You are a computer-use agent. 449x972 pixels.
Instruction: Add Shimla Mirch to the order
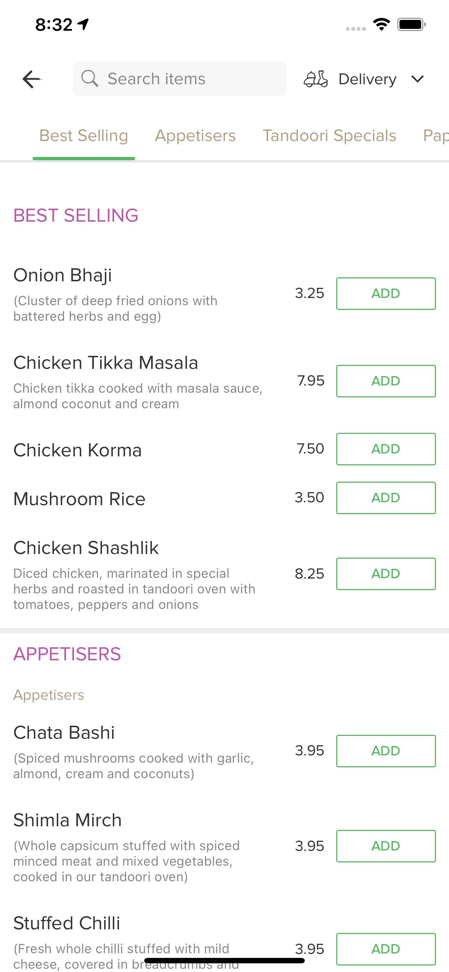click(386, 846)
